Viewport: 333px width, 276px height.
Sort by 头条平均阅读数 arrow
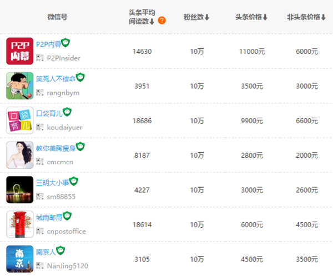152,22
